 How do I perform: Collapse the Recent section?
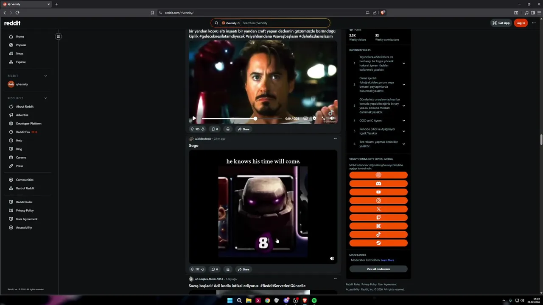45,76
